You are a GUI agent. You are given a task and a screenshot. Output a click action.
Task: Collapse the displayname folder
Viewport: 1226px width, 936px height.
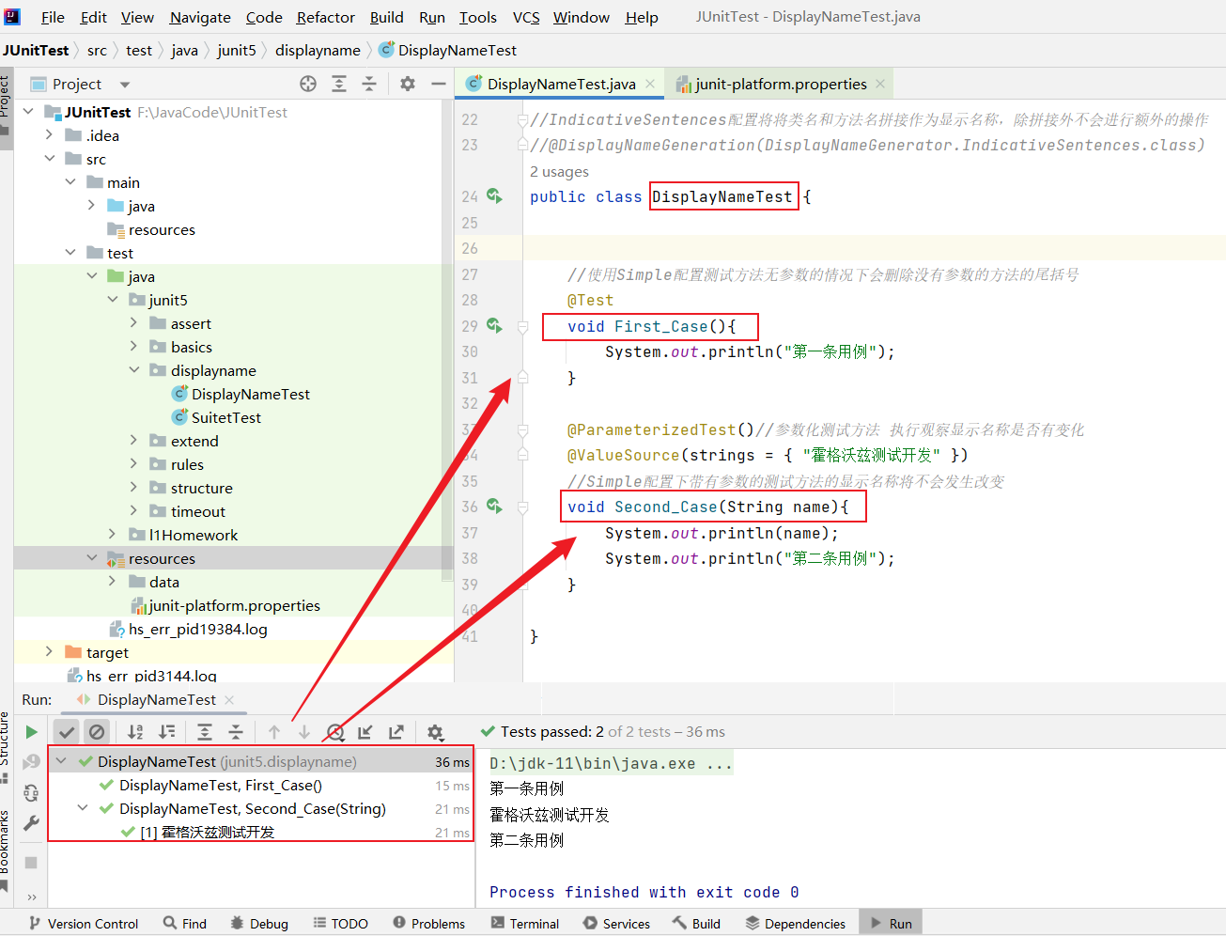pyautogui.click(x=134, y=370)
